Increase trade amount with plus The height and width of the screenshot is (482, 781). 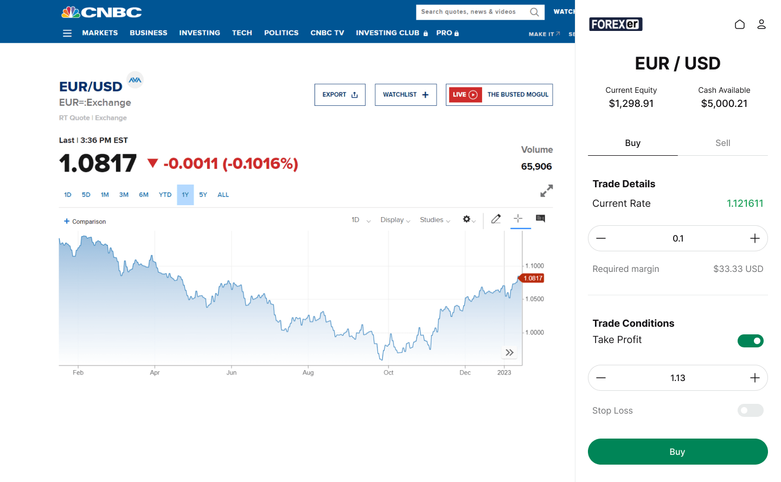click(x=755, y=238)
